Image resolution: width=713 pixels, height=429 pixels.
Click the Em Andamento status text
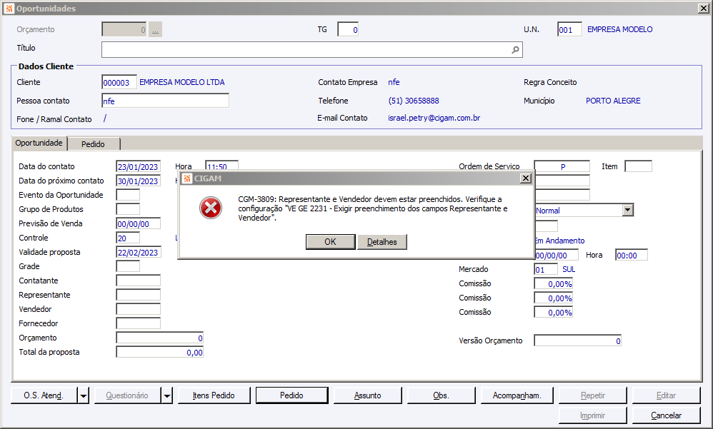coord(559,241)
